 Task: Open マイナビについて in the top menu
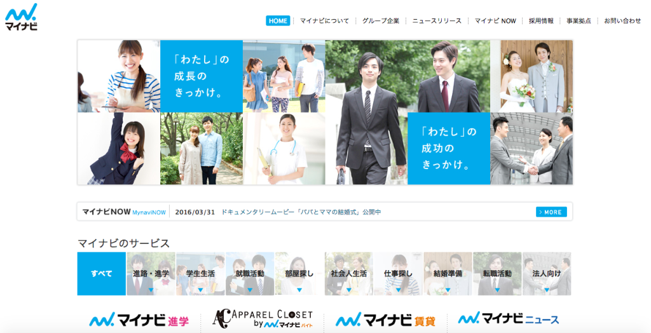324,21
